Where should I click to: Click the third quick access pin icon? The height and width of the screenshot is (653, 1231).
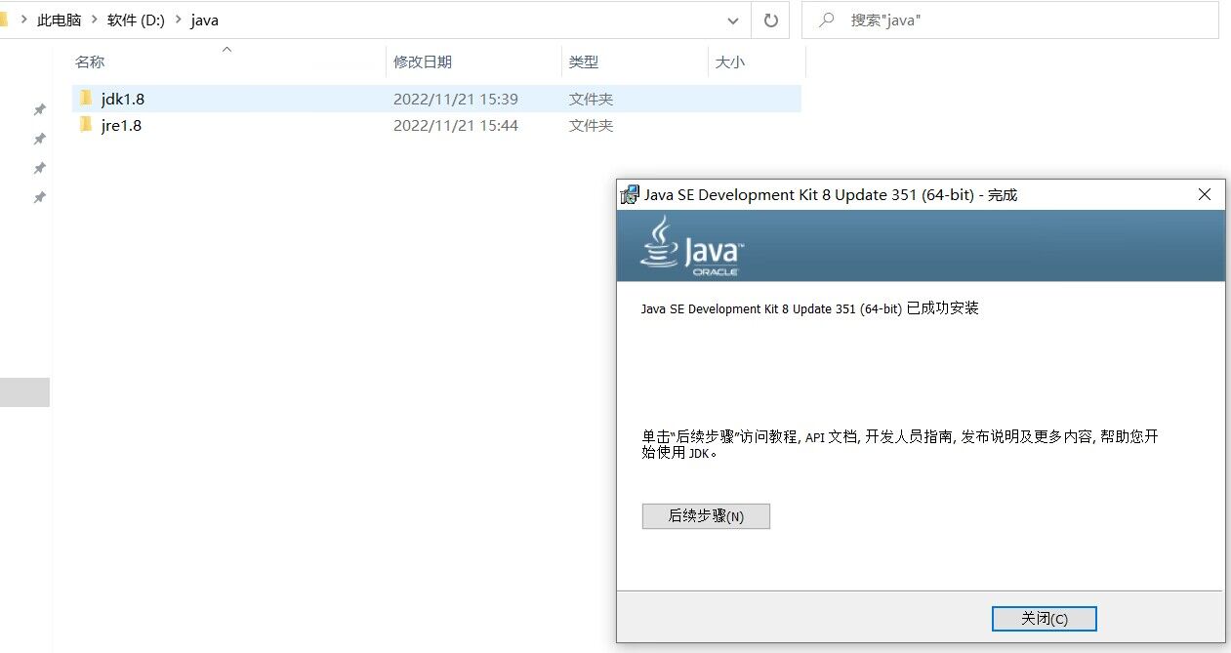click(x=40, y=168)
